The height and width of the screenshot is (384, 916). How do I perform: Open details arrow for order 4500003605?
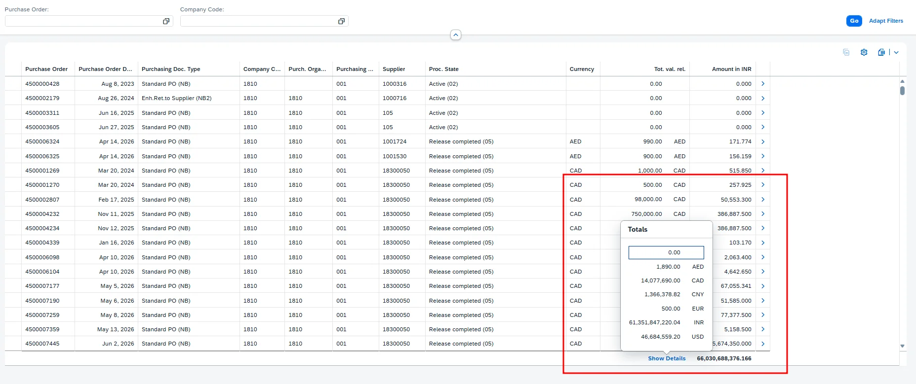pyautogui.click(x=763, y=127)
